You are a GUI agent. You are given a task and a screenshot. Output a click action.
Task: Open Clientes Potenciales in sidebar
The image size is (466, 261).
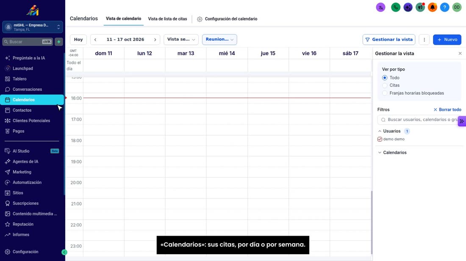point(32,121)
